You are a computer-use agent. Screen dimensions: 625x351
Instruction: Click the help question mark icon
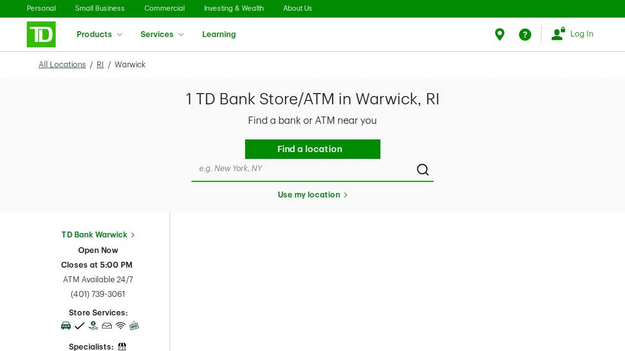[x=525, y=35]
